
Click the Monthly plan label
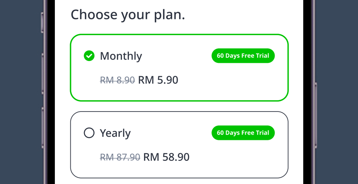[x=121, y=56]
